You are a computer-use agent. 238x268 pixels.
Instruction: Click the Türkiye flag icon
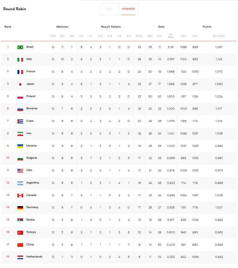[20, 232]
